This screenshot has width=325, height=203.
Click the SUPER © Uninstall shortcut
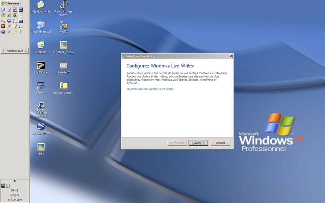tap(41, 110)
